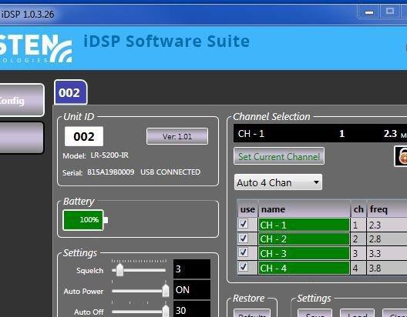Click the CH - 3 name cell
Viewport: 407px width, 317px height.
[304, 253]
